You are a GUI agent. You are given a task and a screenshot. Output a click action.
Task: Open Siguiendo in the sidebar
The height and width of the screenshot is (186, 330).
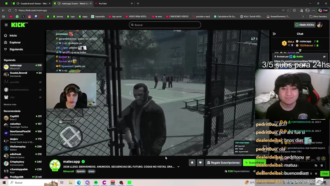tap(16, 49)
